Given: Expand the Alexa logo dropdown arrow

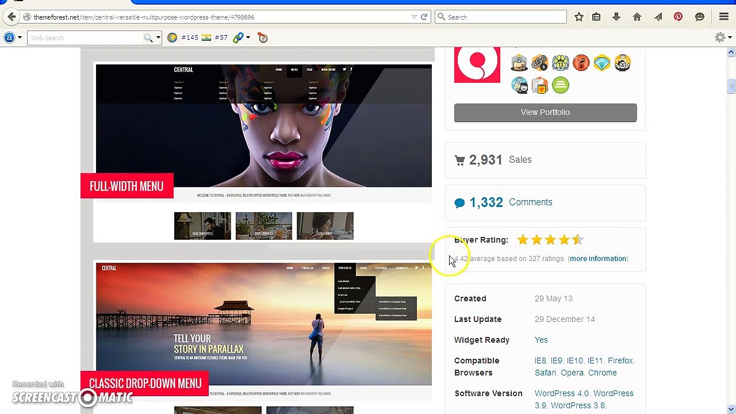Looking at the screenshot, I should click(20, 37).
